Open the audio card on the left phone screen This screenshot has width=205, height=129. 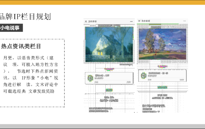click(109, 78)
